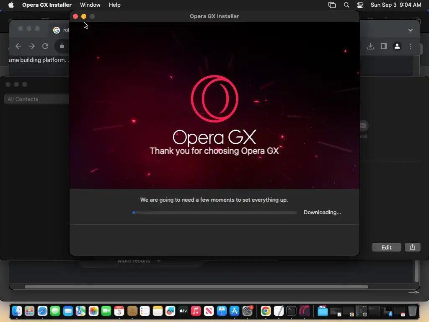Screen dimensions: 429x322
Task: Click "Thank you for choosing Opera GX" text
Action: tap(214, 151)
